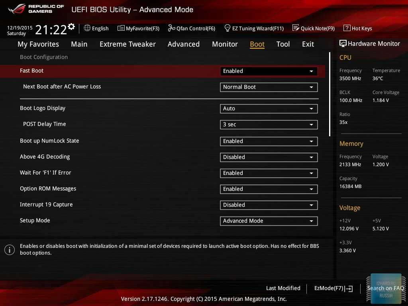This screenshot has width=408, height=306.
Task: Toggle Boot up NumLock State setting
Action: [269, 141]
